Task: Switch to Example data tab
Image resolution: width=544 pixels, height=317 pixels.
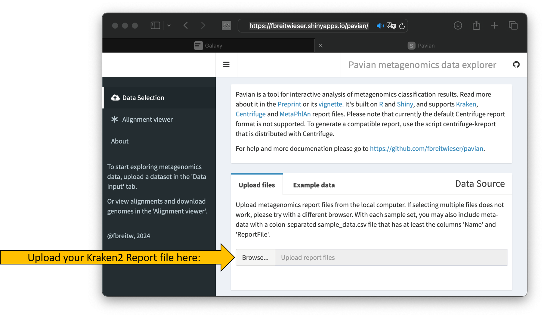Action: [x=314, y=185]
